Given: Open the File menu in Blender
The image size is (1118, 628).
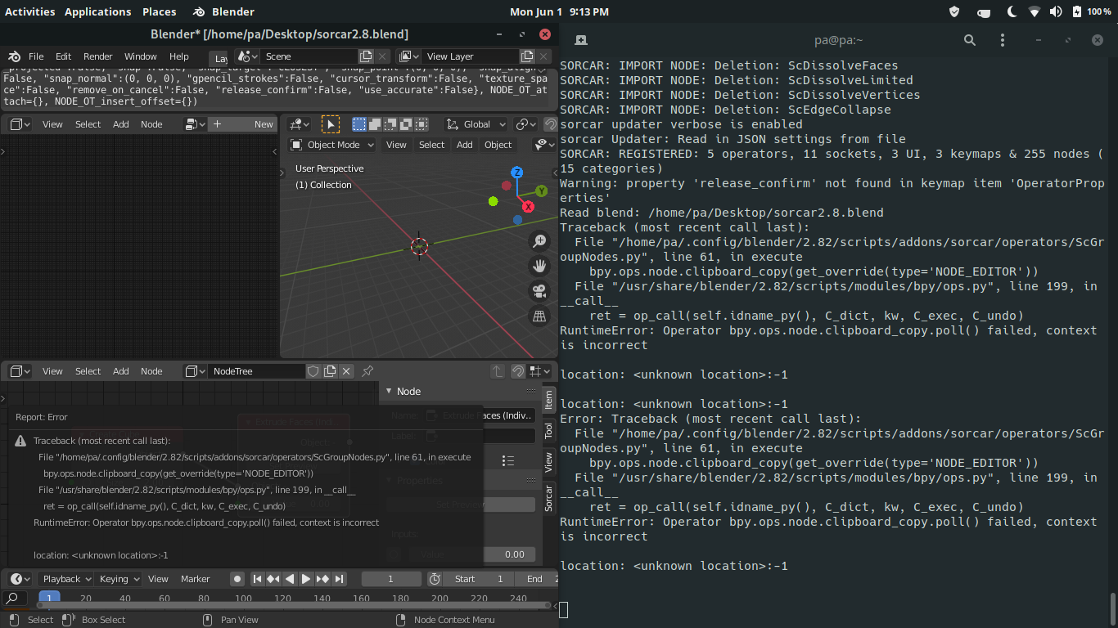Looking at the screenshot, I should pyautogui.click(x=37, y=56).
